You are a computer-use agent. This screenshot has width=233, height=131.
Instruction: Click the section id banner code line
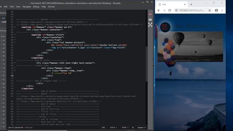pyautogui.click(x=47, y=27)
